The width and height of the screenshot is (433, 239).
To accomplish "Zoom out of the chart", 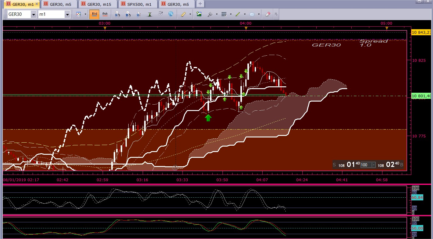I will coord(128,14).
